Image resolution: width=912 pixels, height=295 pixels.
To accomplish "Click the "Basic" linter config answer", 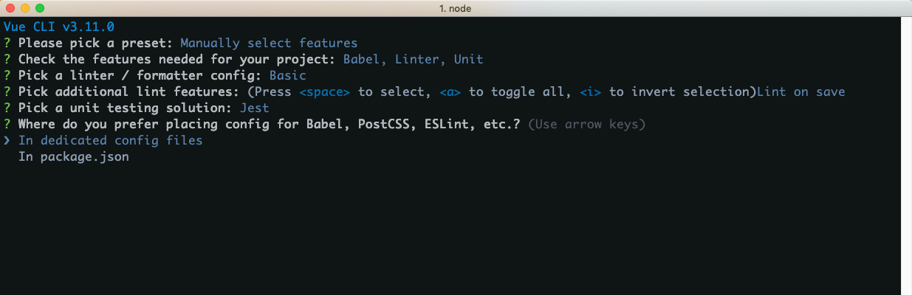I will pyautogui.click(x=287, y=75).
